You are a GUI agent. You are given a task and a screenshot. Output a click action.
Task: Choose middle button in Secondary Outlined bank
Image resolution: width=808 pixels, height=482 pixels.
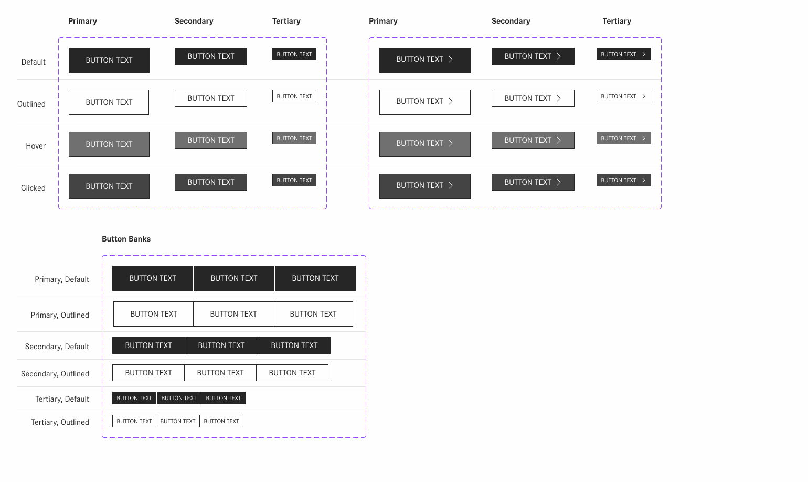(220, 373)
